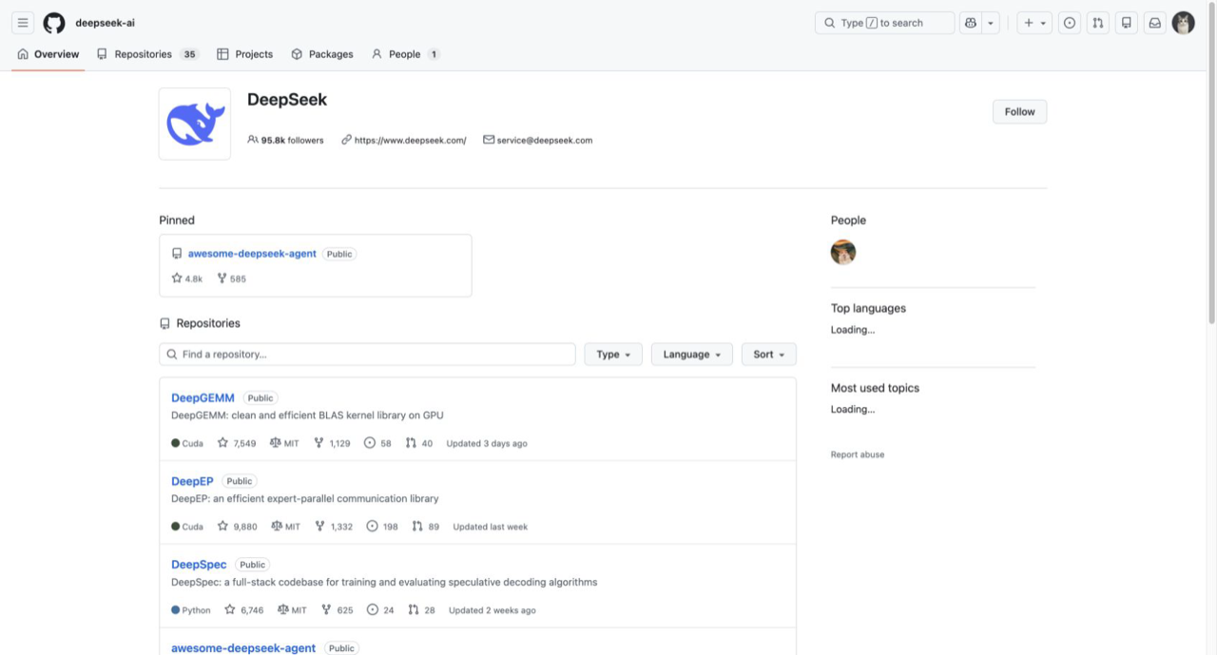Expand the Type filter dropdown

pyautogui.click(x=613, y=354)
